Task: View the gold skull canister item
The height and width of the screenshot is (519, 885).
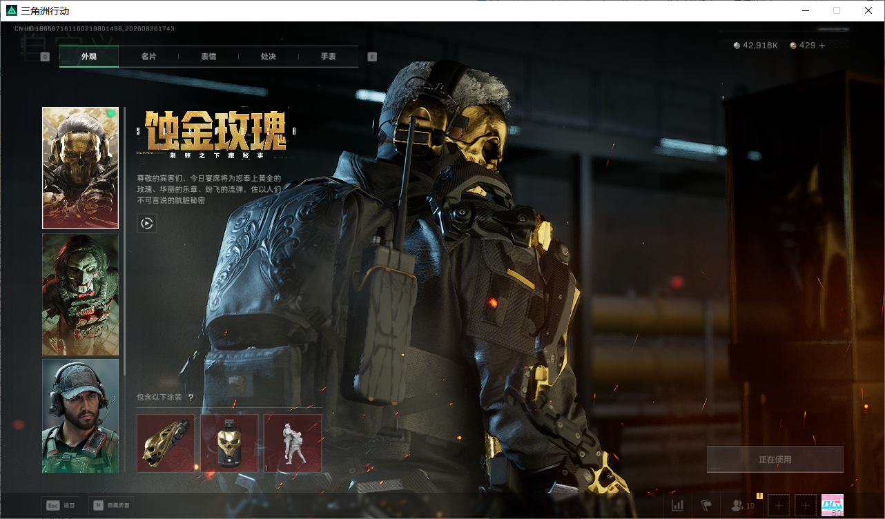Action: click(229, 443)
